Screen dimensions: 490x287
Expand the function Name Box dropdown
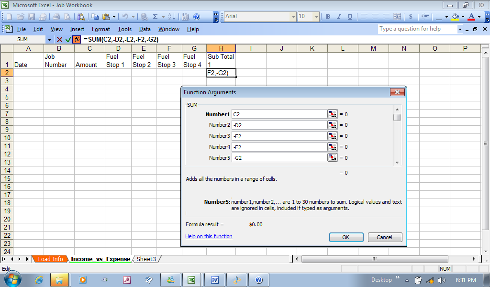click(x=49, y=39)
